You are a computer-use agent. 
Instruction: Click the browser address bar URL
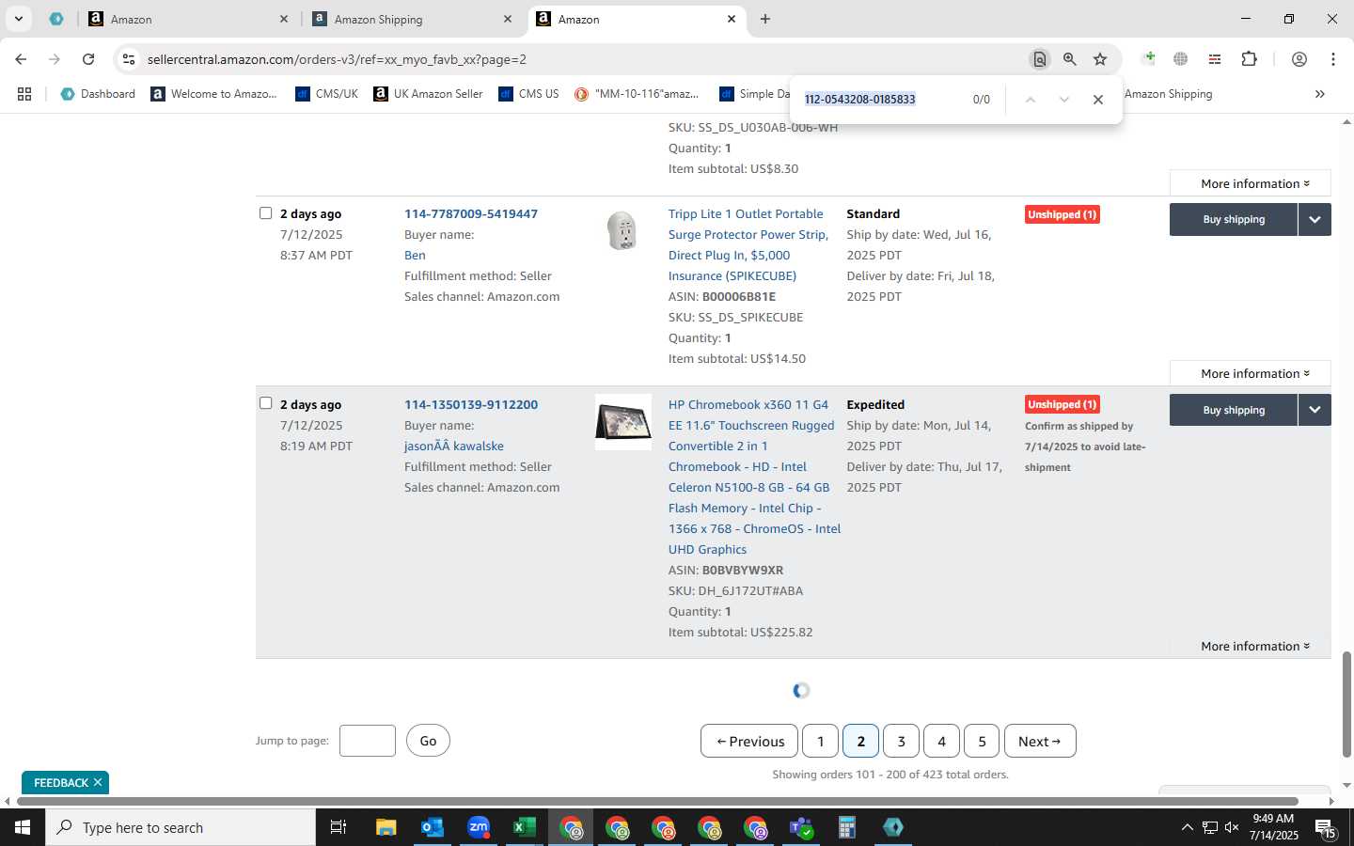coord(337,59)
